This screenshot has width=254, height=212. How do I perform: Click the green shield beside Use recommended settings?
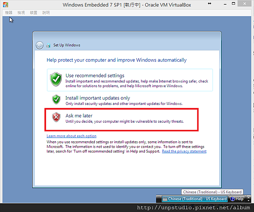pyautogui.click(x=56, y=79)
